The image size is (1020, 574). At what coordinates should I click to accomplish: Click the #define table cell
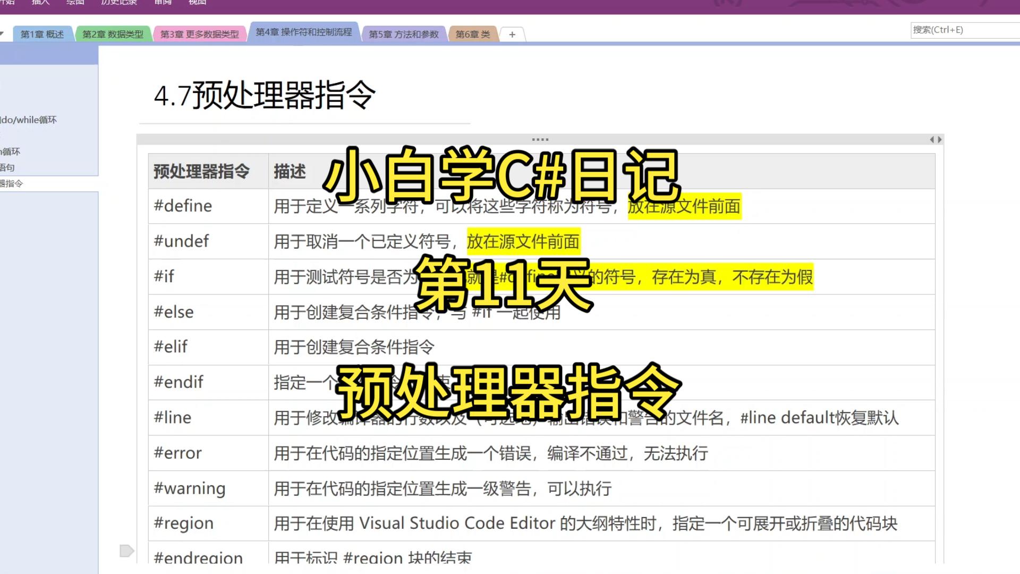(208, 206)
